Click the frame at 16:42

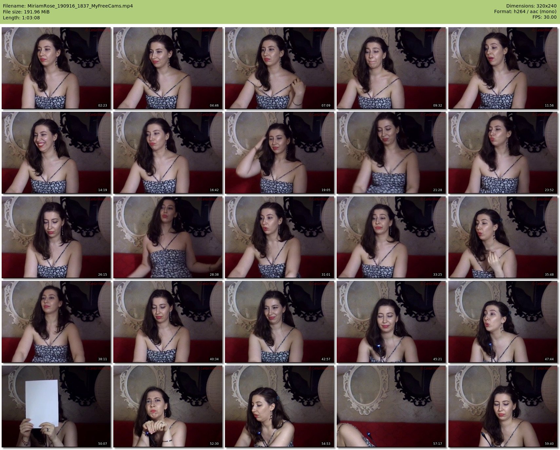coord(168,152)
